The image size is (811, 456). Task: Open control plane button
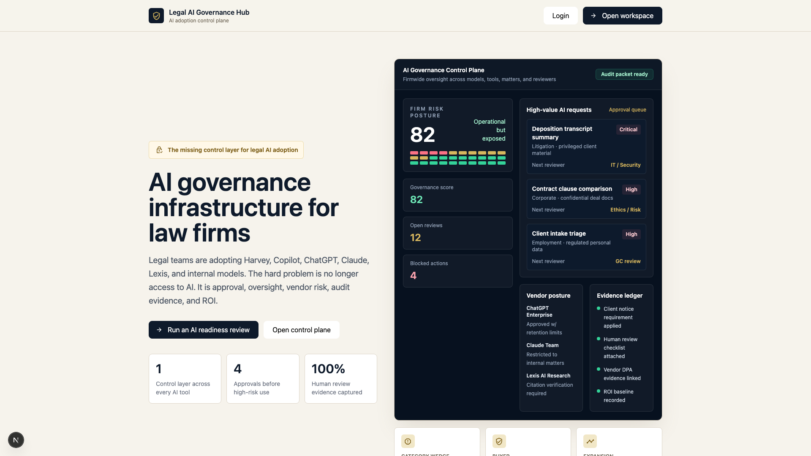[x=302, y=330]
